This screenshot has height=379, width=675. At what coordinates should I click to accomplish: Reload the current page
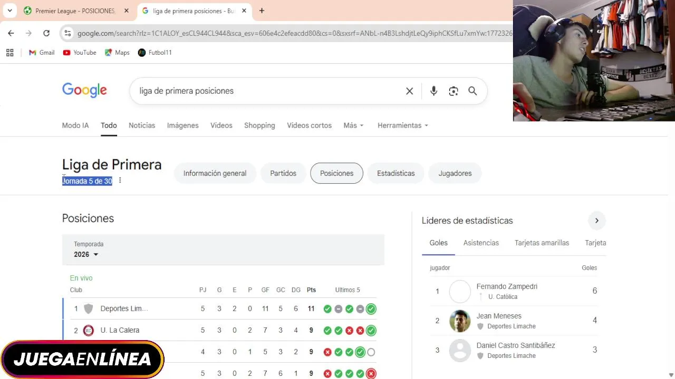coord(46,33)
